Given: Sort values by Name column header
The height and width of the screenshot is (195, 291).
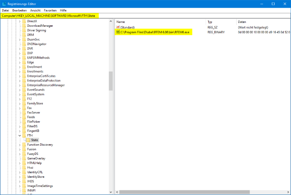Looking at the screenshot, I should tap(160, 22).
